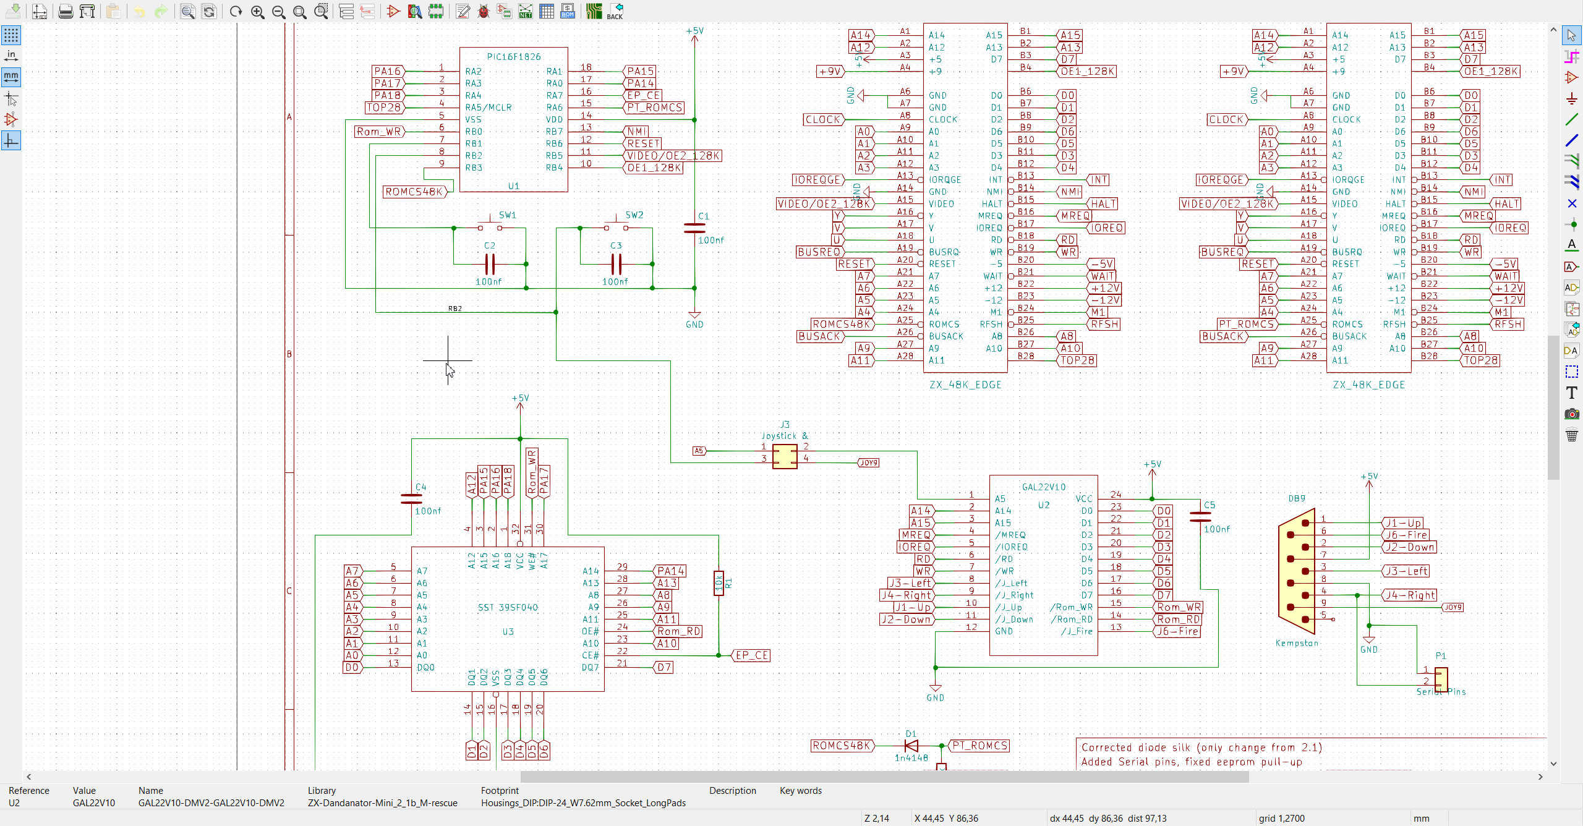Redraw the schematic view
The height and width of the screenshot is (826, 1583).
[x=236, y=11]
